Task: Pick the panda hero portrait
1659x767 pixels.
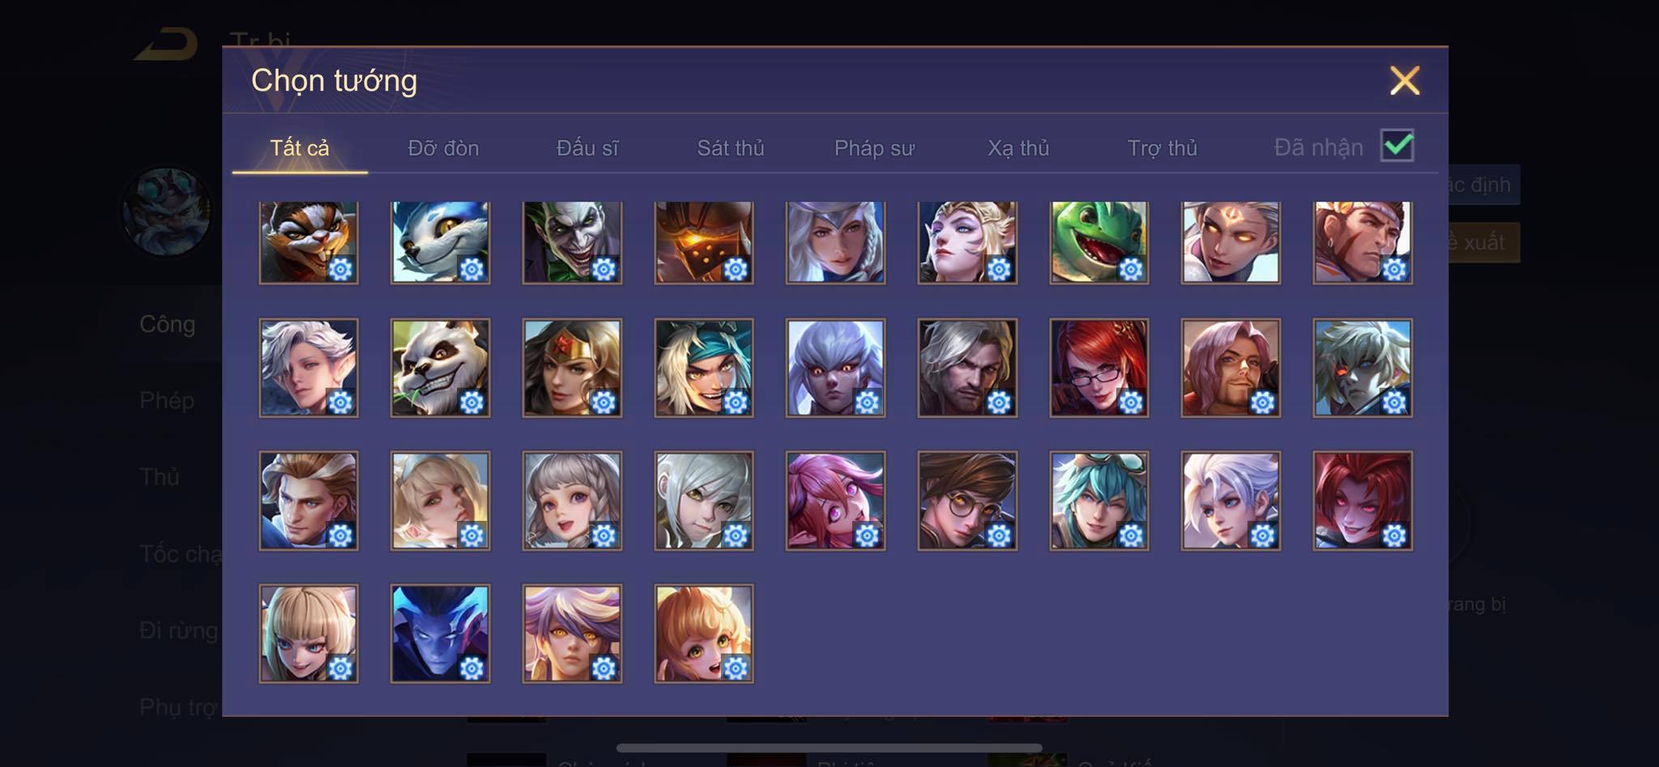Action: [440, 368]
